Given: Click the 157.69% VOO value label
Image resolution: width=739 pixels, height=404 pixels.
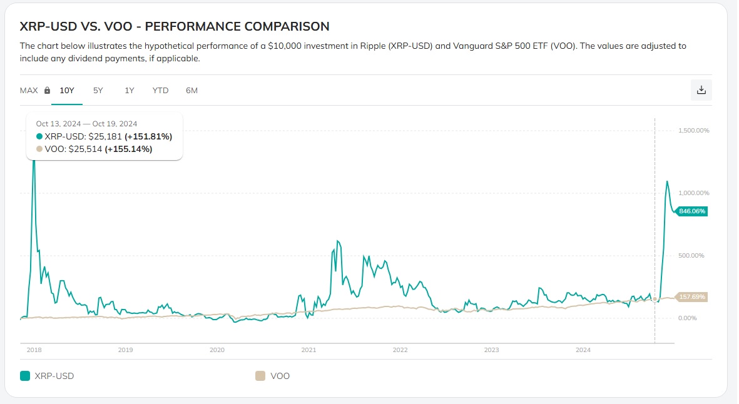Looking at the screenshot, I should pos(691,296).
